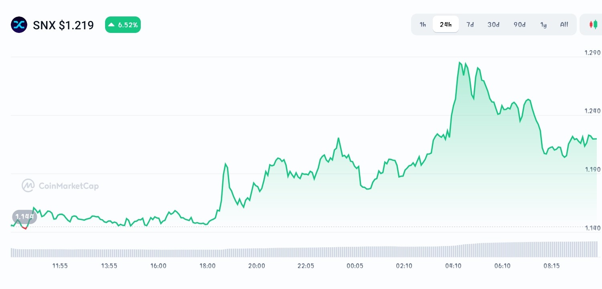Select the 1y time range tab
Screen dimensions: 602x289
click(x=543, y=24)
